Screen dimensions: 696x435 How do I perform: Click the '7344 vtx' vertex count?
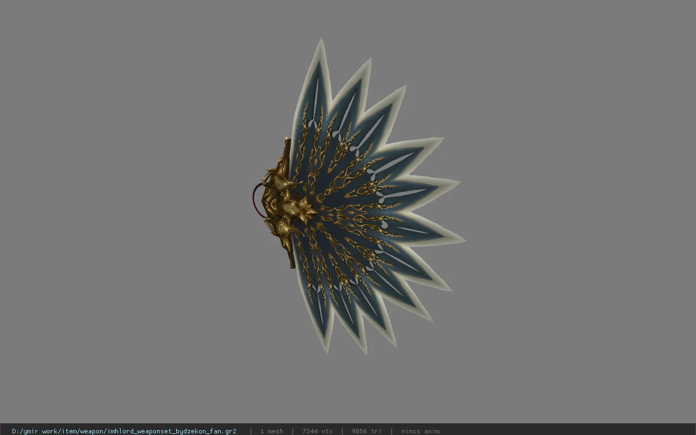click(318, 431)
